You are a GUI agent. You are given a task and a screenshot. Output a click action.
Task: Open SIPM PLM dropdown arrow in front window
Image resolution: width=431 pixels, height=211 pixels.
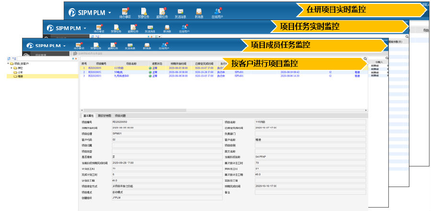point(64,46)
